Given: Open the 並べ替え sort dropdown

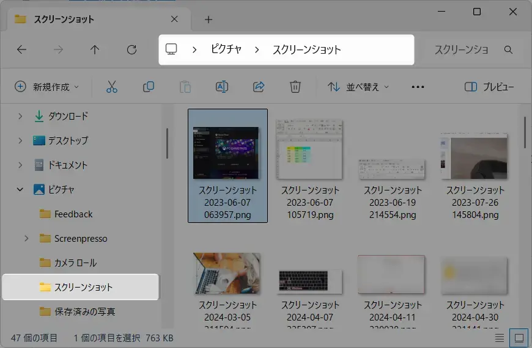Looking at the screenshot, I should [358, 87].
